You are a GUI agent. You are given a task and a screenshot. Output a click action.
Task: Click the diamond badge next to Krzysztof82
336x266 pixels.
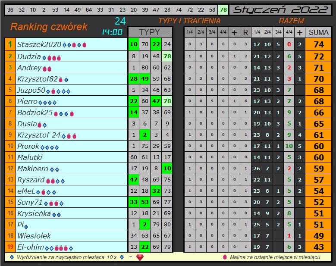pos(66,80)
